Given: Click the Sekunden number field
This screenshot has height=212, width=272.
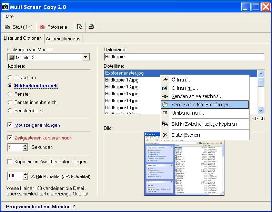Looking at the screenshot, I should coord(15,147).
